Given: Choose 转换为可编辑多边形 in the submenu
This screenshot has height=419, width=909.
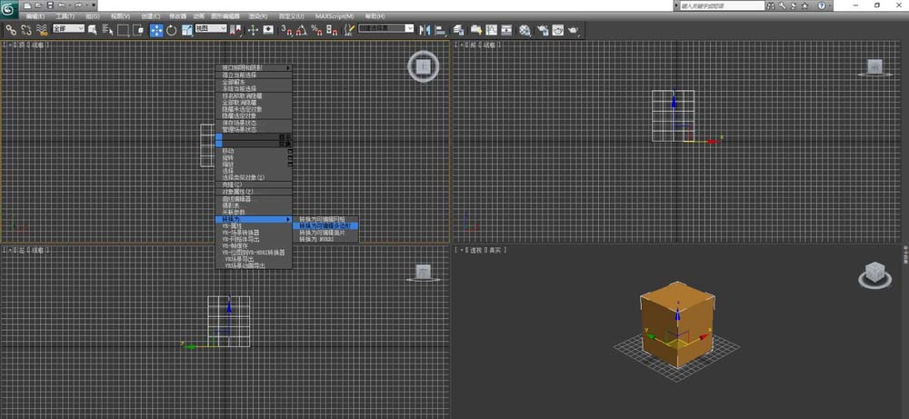Looking at the screenshot, I should pos(328,225).
